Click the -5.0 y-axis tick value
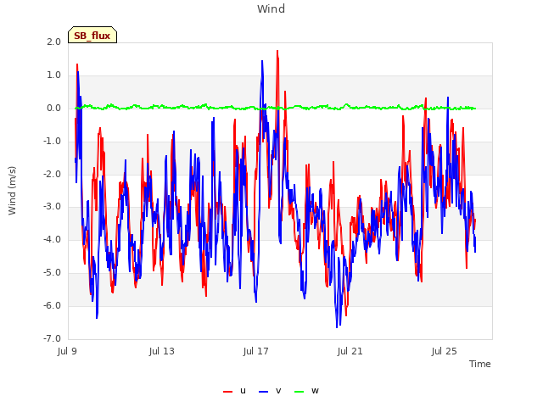 click(52, 273)
